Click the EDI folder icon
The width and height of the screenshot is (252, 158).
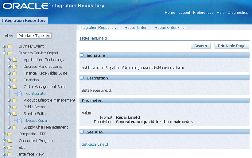pos(10,148)
